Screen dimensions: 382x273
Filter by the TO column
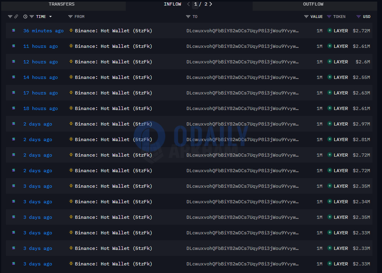point(188,17)
